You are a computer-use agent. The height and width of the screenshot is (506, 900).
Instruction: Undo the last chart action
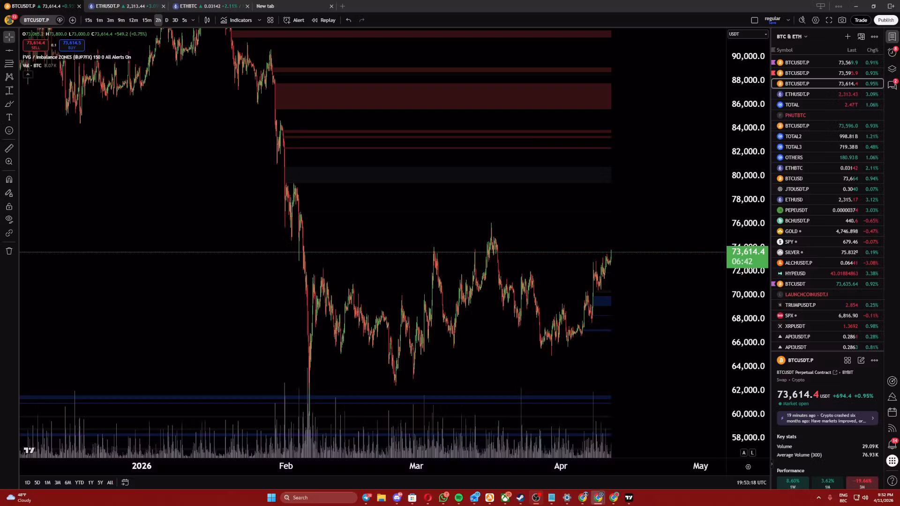point(348,20)
